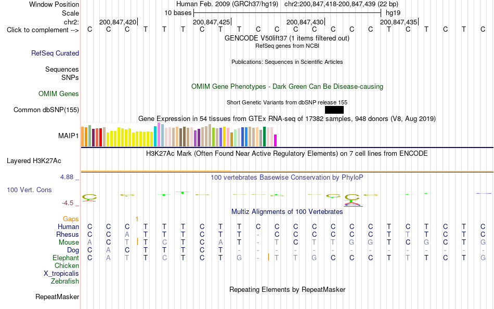Open the RefSeq Curated track label

pos(55,53)
